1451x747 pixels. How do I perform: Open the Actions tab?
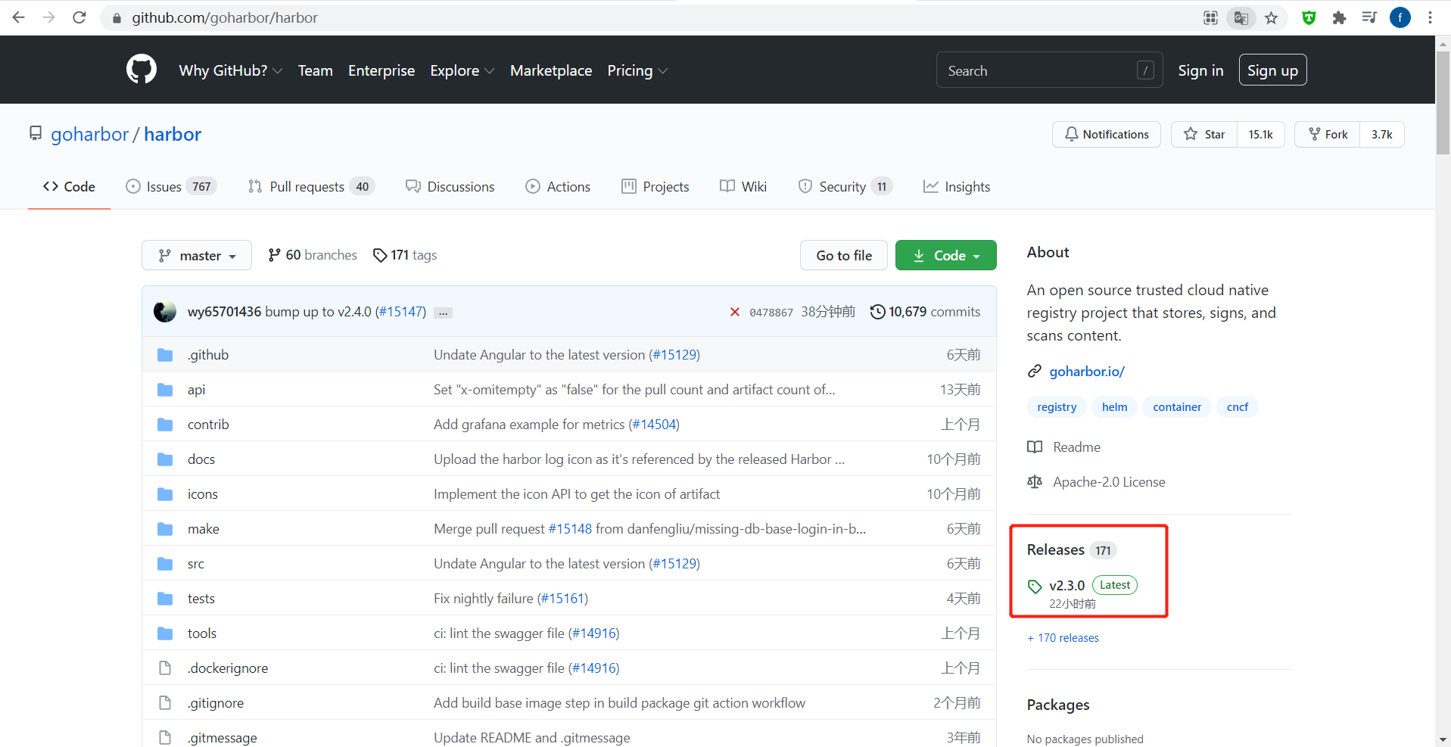[x=558, y=186]
